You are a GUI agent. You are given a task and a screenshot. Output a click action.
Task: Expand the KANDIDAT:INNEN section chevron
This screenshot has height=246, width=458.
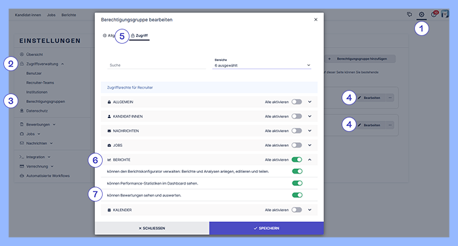309,116
